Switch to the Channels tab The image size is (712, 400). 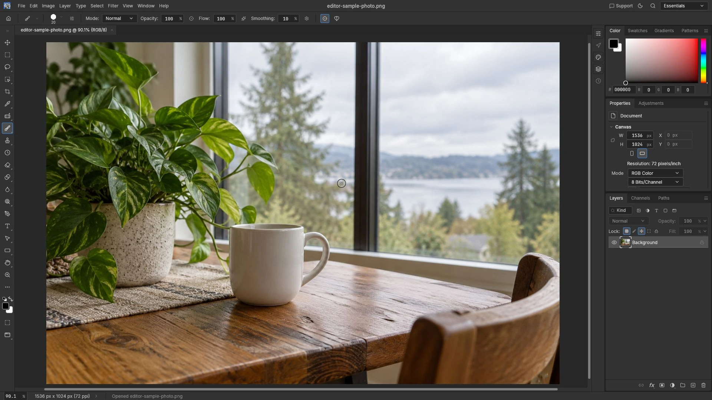pos(640,198)
